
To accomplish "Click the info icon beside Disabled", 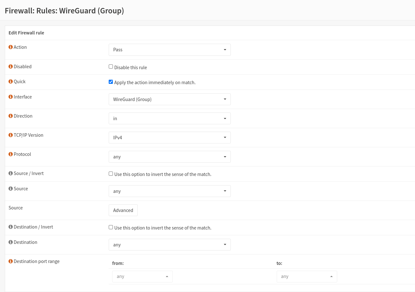I will point(11,67).
